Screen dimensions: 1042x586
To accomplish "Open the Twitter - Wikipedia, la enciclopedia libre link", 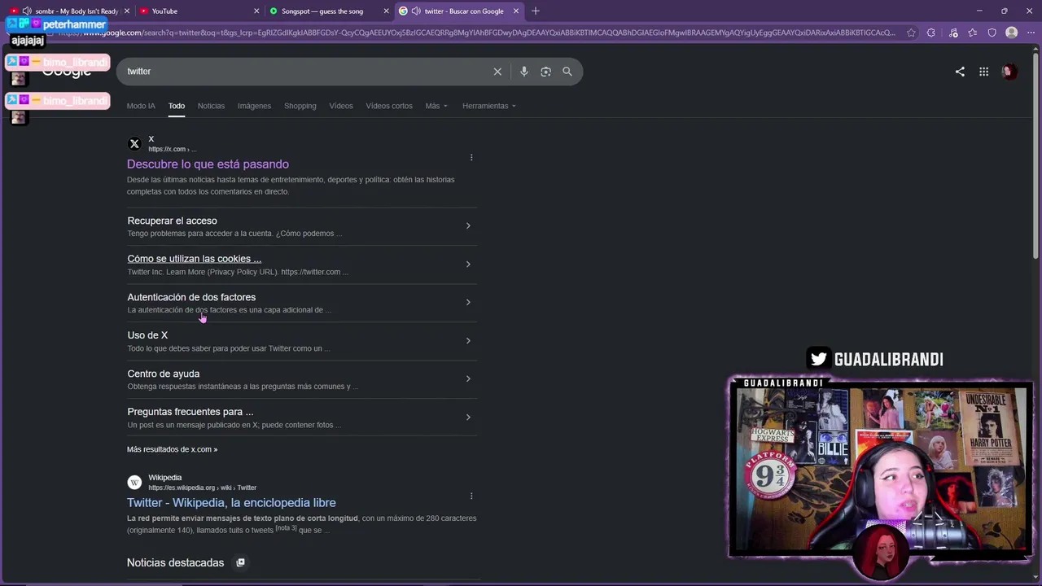I will pos(231,503).
